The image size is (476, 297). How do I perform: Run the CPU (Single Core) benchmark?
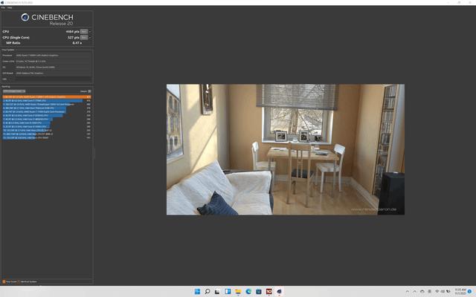pyautogui.click(x=84, y=37)
